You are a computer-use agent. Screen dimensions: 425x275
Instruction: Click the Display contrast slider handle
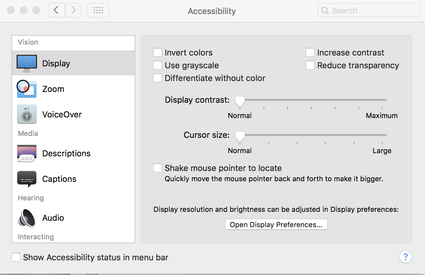pyautogui.click(x=240, y=101)
